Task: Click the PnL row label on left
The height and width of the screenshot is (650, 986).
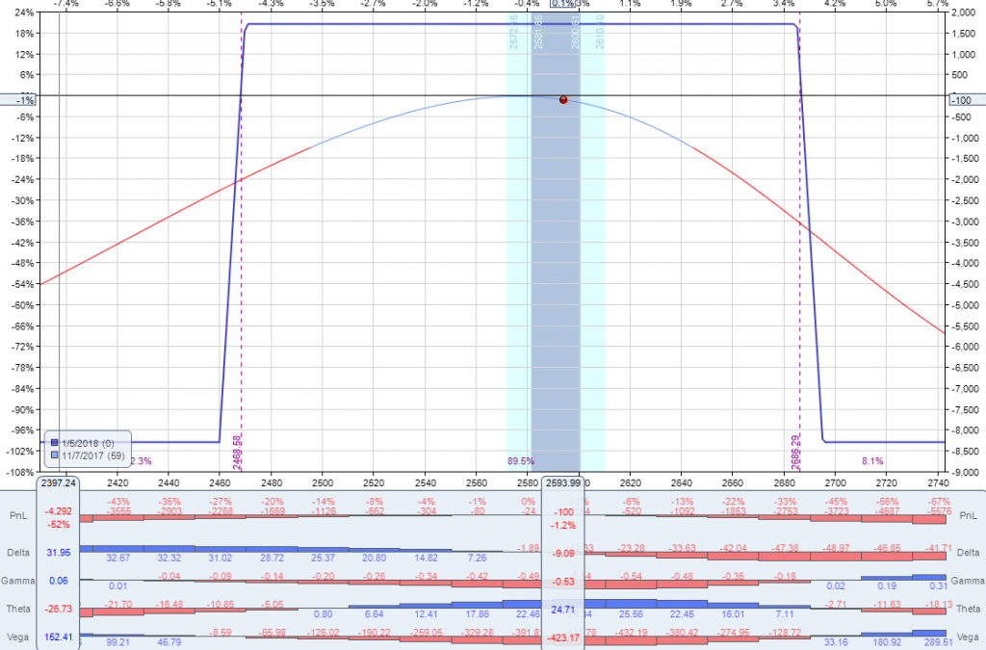Action: [18, 518]
